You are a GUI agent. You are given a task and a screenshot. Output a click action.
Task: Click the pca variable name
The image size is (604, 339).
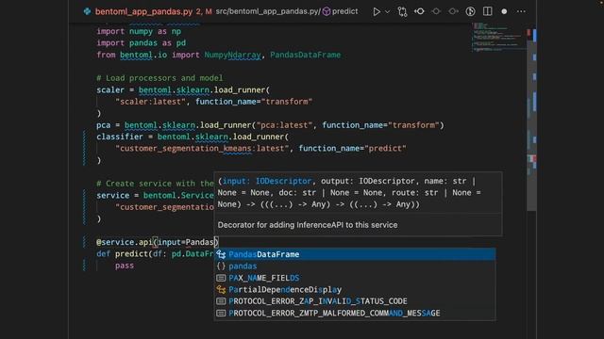(103, 125)
